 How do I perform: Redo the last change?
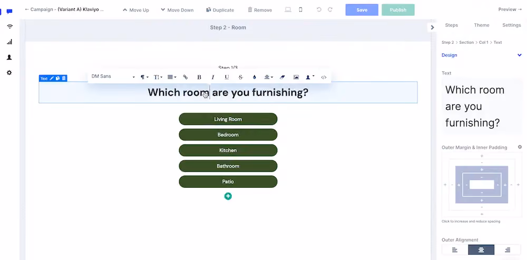pos(330,9)
